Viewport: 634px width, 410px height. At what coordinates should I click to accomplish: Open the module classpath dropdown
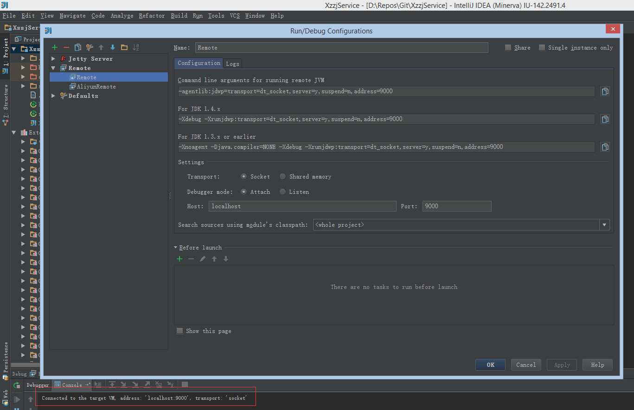coord(604,225)
